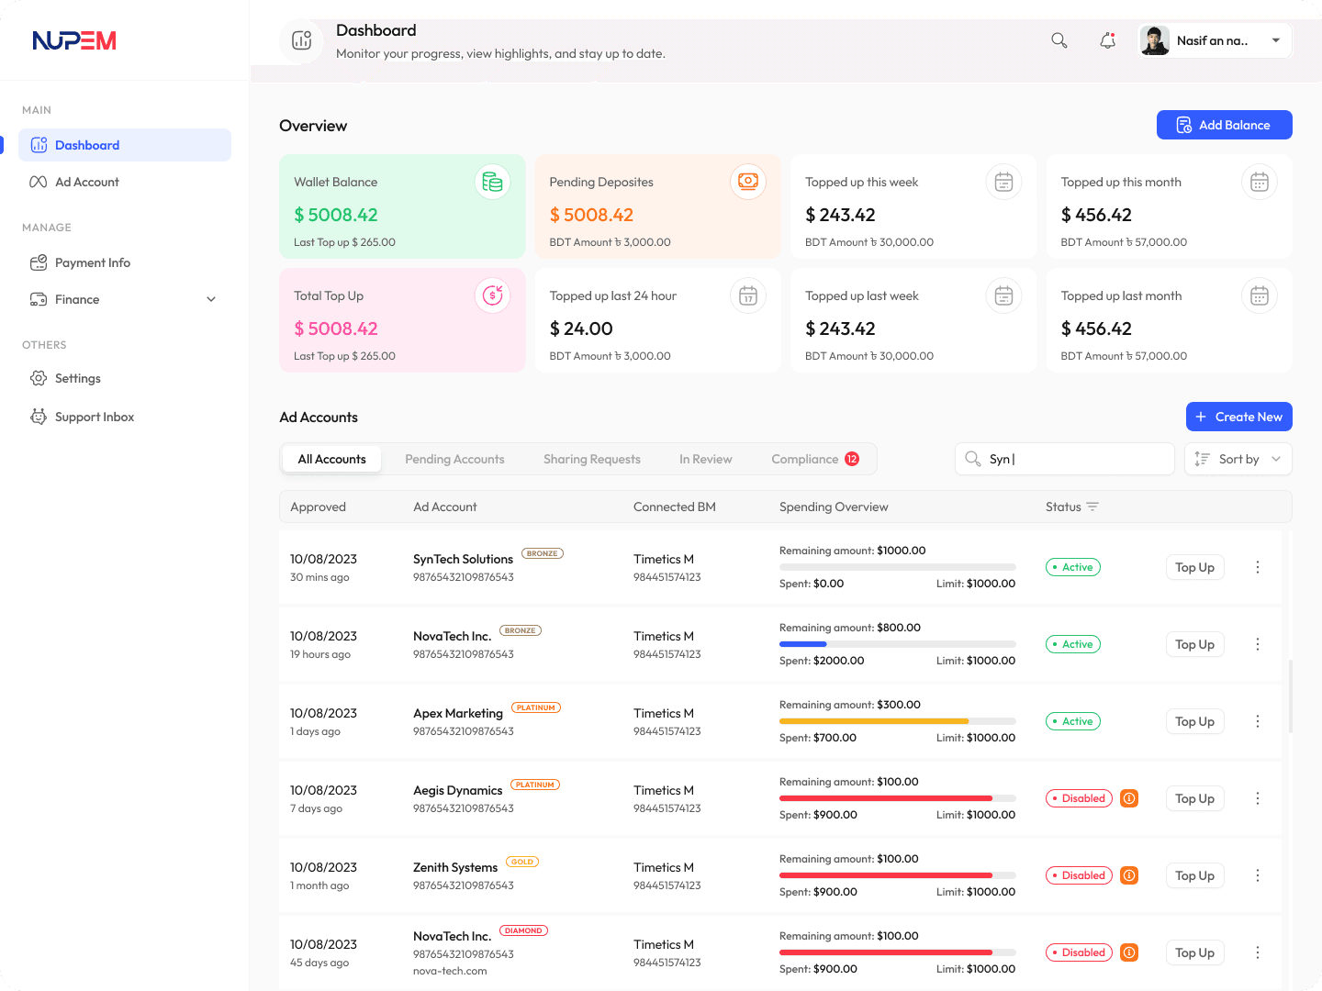This screenshot has width=1322, height=991.
Task: Click the search magnifier icon in header
Action: coord(1059,40)
